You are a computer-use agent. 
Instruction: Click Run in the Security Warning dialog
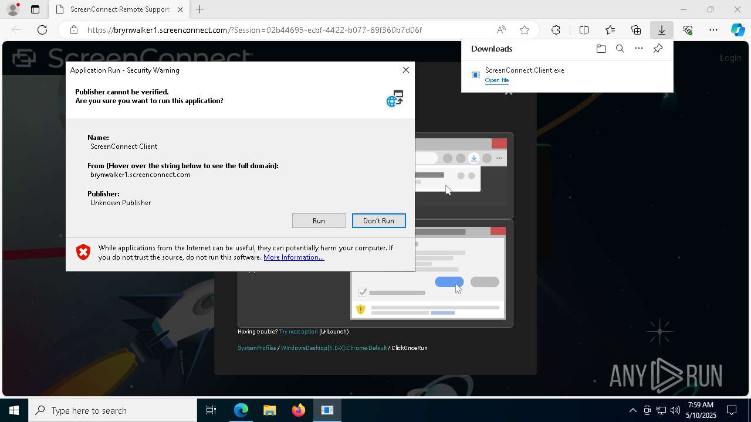pos(319,220)
